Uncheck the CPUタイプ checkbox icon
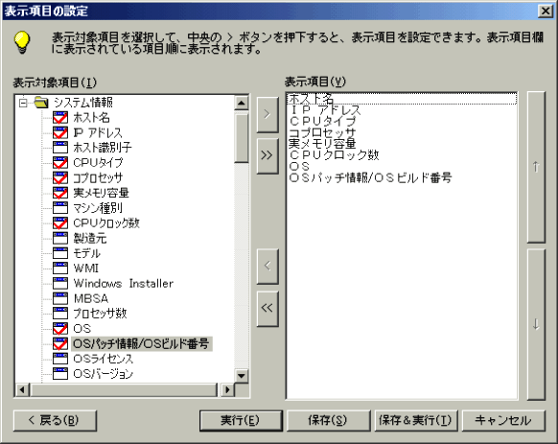The width and height of the screenshot is (558, 444). 60,163
